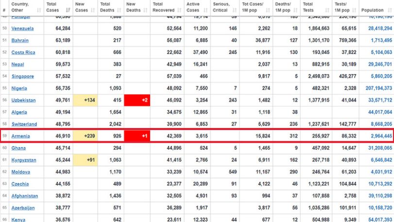Screen dimensions: 394x222
Task: Select Ghana total recovered 44,896 cell
Action: [x=167, y=148]
